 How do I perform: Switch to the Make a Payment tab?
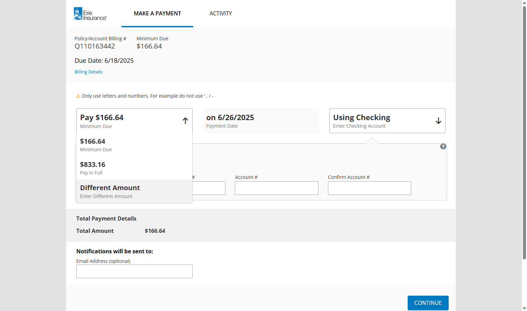click(157, 14)
